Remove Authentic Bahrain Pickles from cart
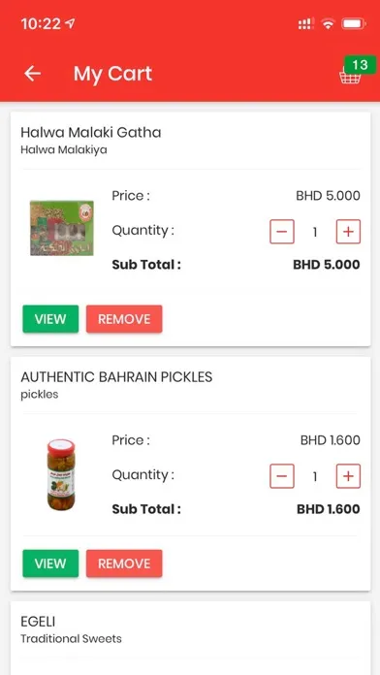The height and width of the screenshot is (675, 380). [x=124, y=563]
